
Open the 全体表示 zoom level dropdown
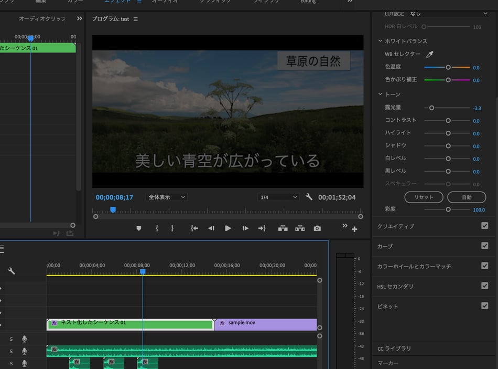tap(167, 197)
